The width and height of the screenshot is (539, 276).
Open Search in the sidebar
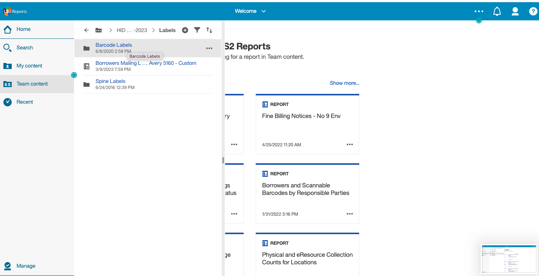pyautogui.click(x=37, y=48)
